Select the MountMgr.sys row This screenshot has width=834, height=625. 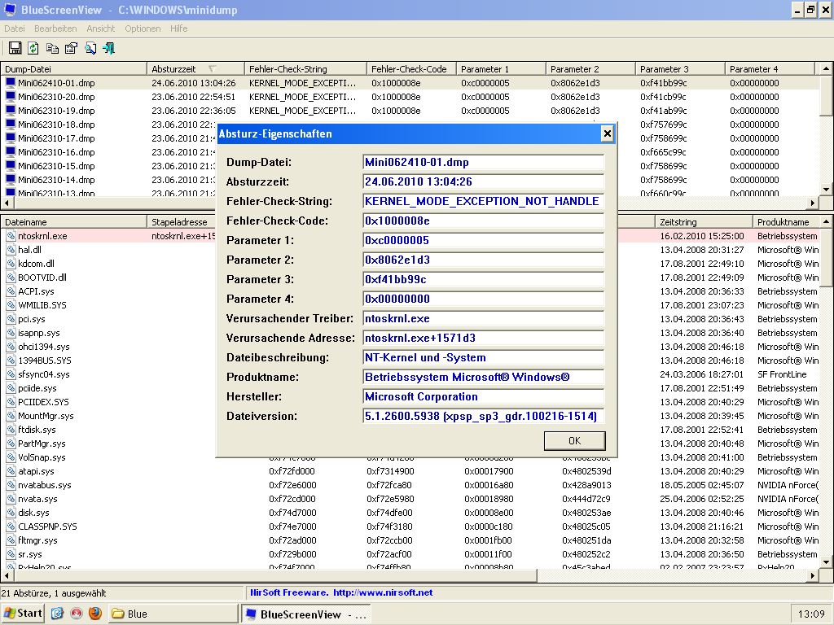pos(46,416)
